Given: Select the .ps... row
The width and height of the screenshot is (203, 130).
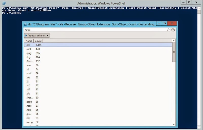Looking at the screenshot, I should [x=98, y=114].
